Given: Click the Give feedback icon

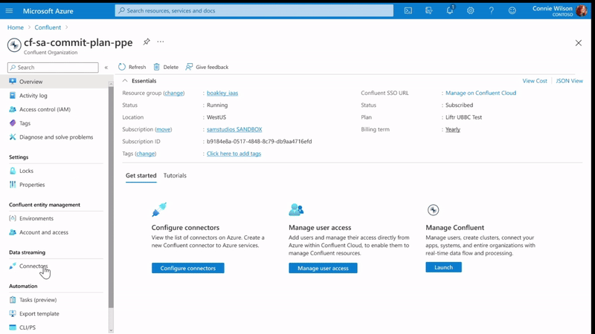Looking at the screenshot, I should 189,67.
